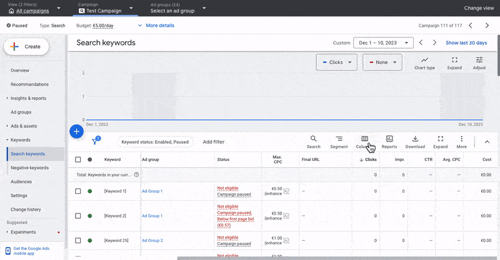The height and width of the screenshot is (260, 500).
Task: Click the horizontal scrollbar under the table
Action: [338, 258]
